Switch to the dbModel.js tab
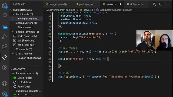This screenshot has width=173, height=97. pyautogui.click(x=137, y=4)
